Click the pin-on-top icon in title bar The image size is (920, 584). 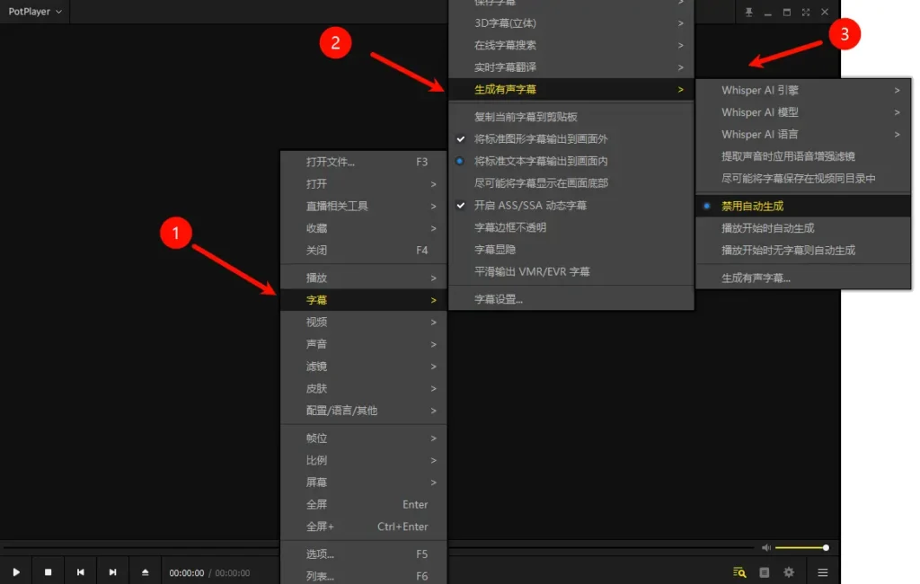point(748,12)
